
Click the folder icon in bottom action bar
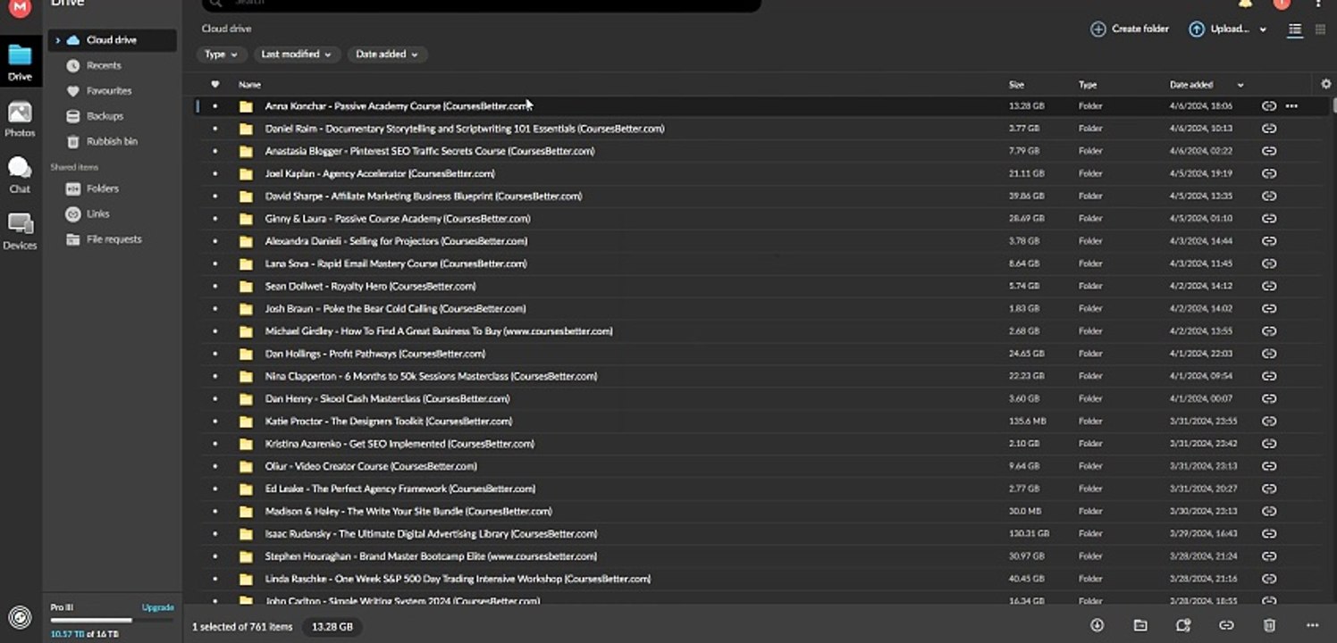[1140, 626]
